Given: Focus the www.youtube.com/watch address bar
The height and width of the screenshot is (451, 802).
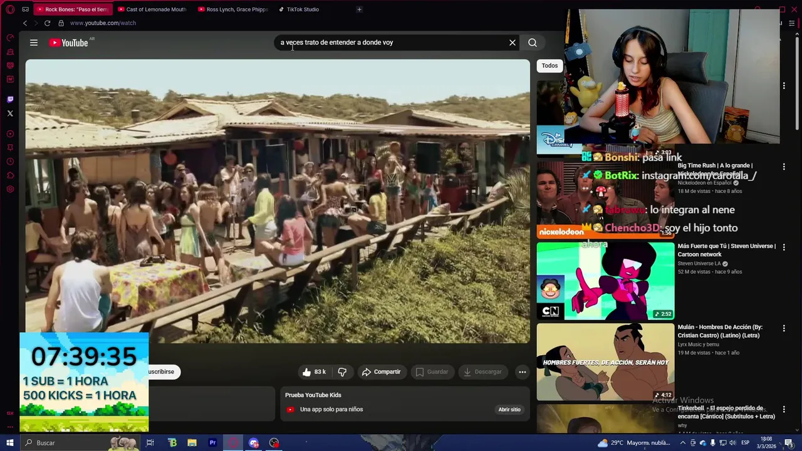Looking at the screenshot, I should point(103,23).
